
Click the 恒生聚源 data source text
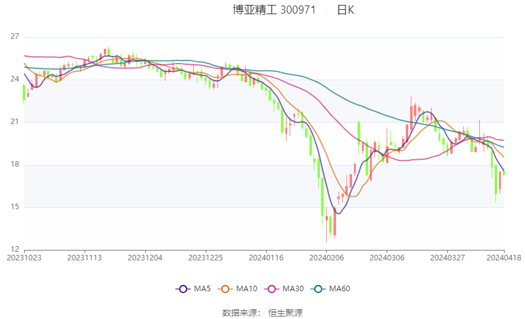[x=285, y=313]
